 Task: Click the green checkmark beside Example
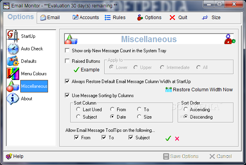(x=77, y=70)
